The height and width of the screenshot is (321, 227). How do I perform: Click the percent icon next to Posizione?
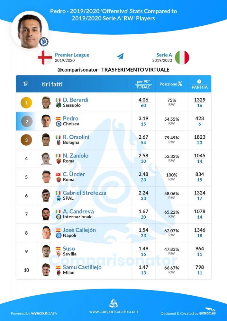(x=180, y=84)
